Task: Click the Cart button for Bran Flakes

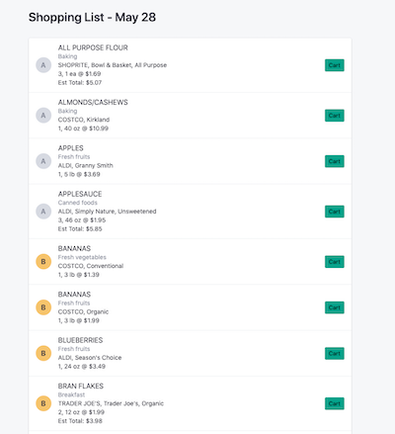Action: pos(335,403)
